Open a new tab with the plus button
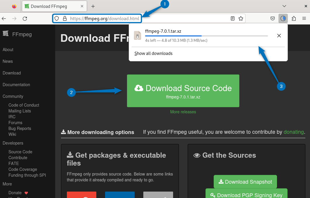Screen dimensions: 310x198 click(x=93, y=6)
